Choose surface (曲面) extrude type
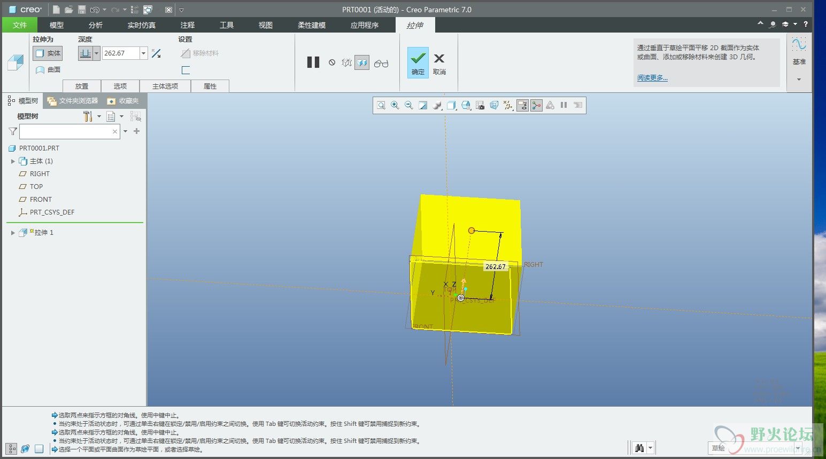 [x=48, y=70]
